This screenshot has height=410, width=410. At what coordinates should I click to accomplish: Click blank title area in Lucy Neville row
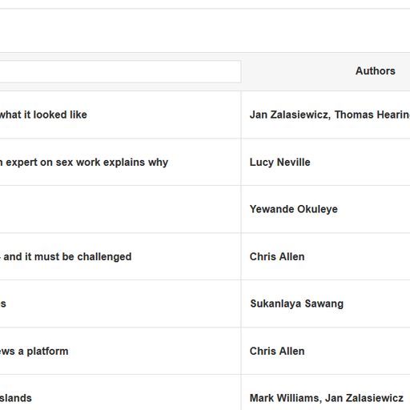204,163
